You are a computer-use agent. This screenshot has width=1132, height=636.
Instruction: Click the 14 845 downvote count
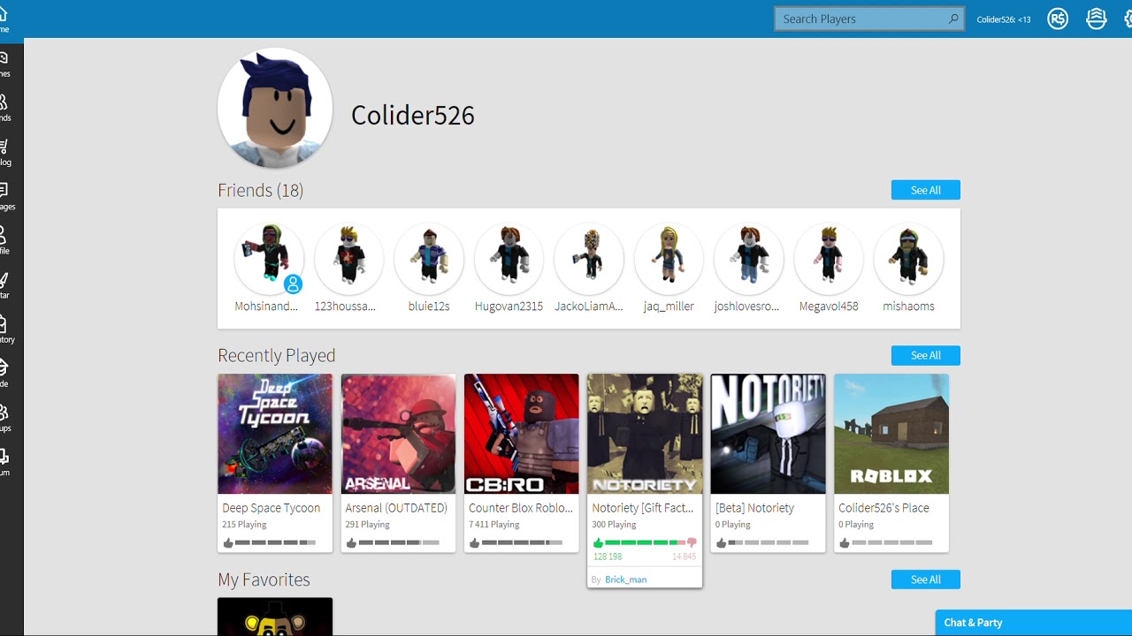coord(684,556)
